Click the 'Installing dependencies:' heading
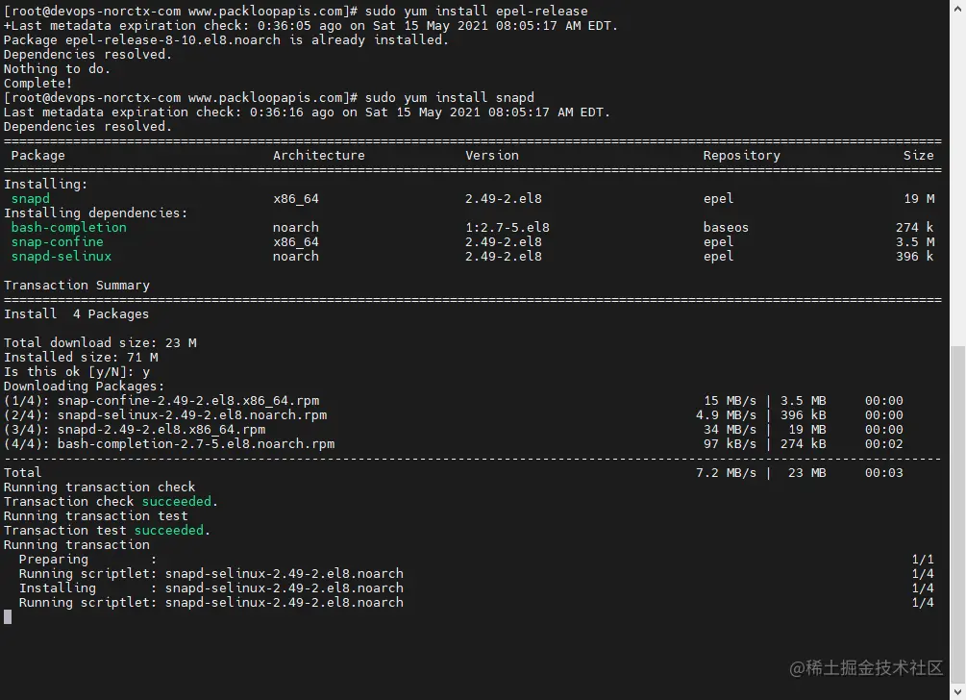966x700 pixels. click(x=95, y=213)
